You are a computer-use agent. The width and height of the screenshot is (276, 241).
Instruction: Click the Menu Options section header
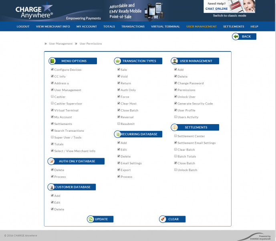(73, 61)
